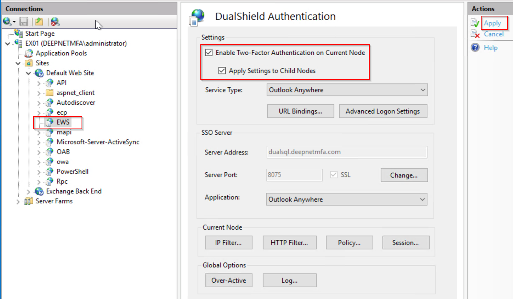Click the Sites folder icon

pos(29,63)
